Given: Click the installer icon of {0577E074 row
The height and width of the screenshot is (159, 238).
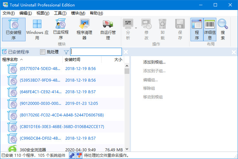Looking at the screenshot, I should (12, 69).
